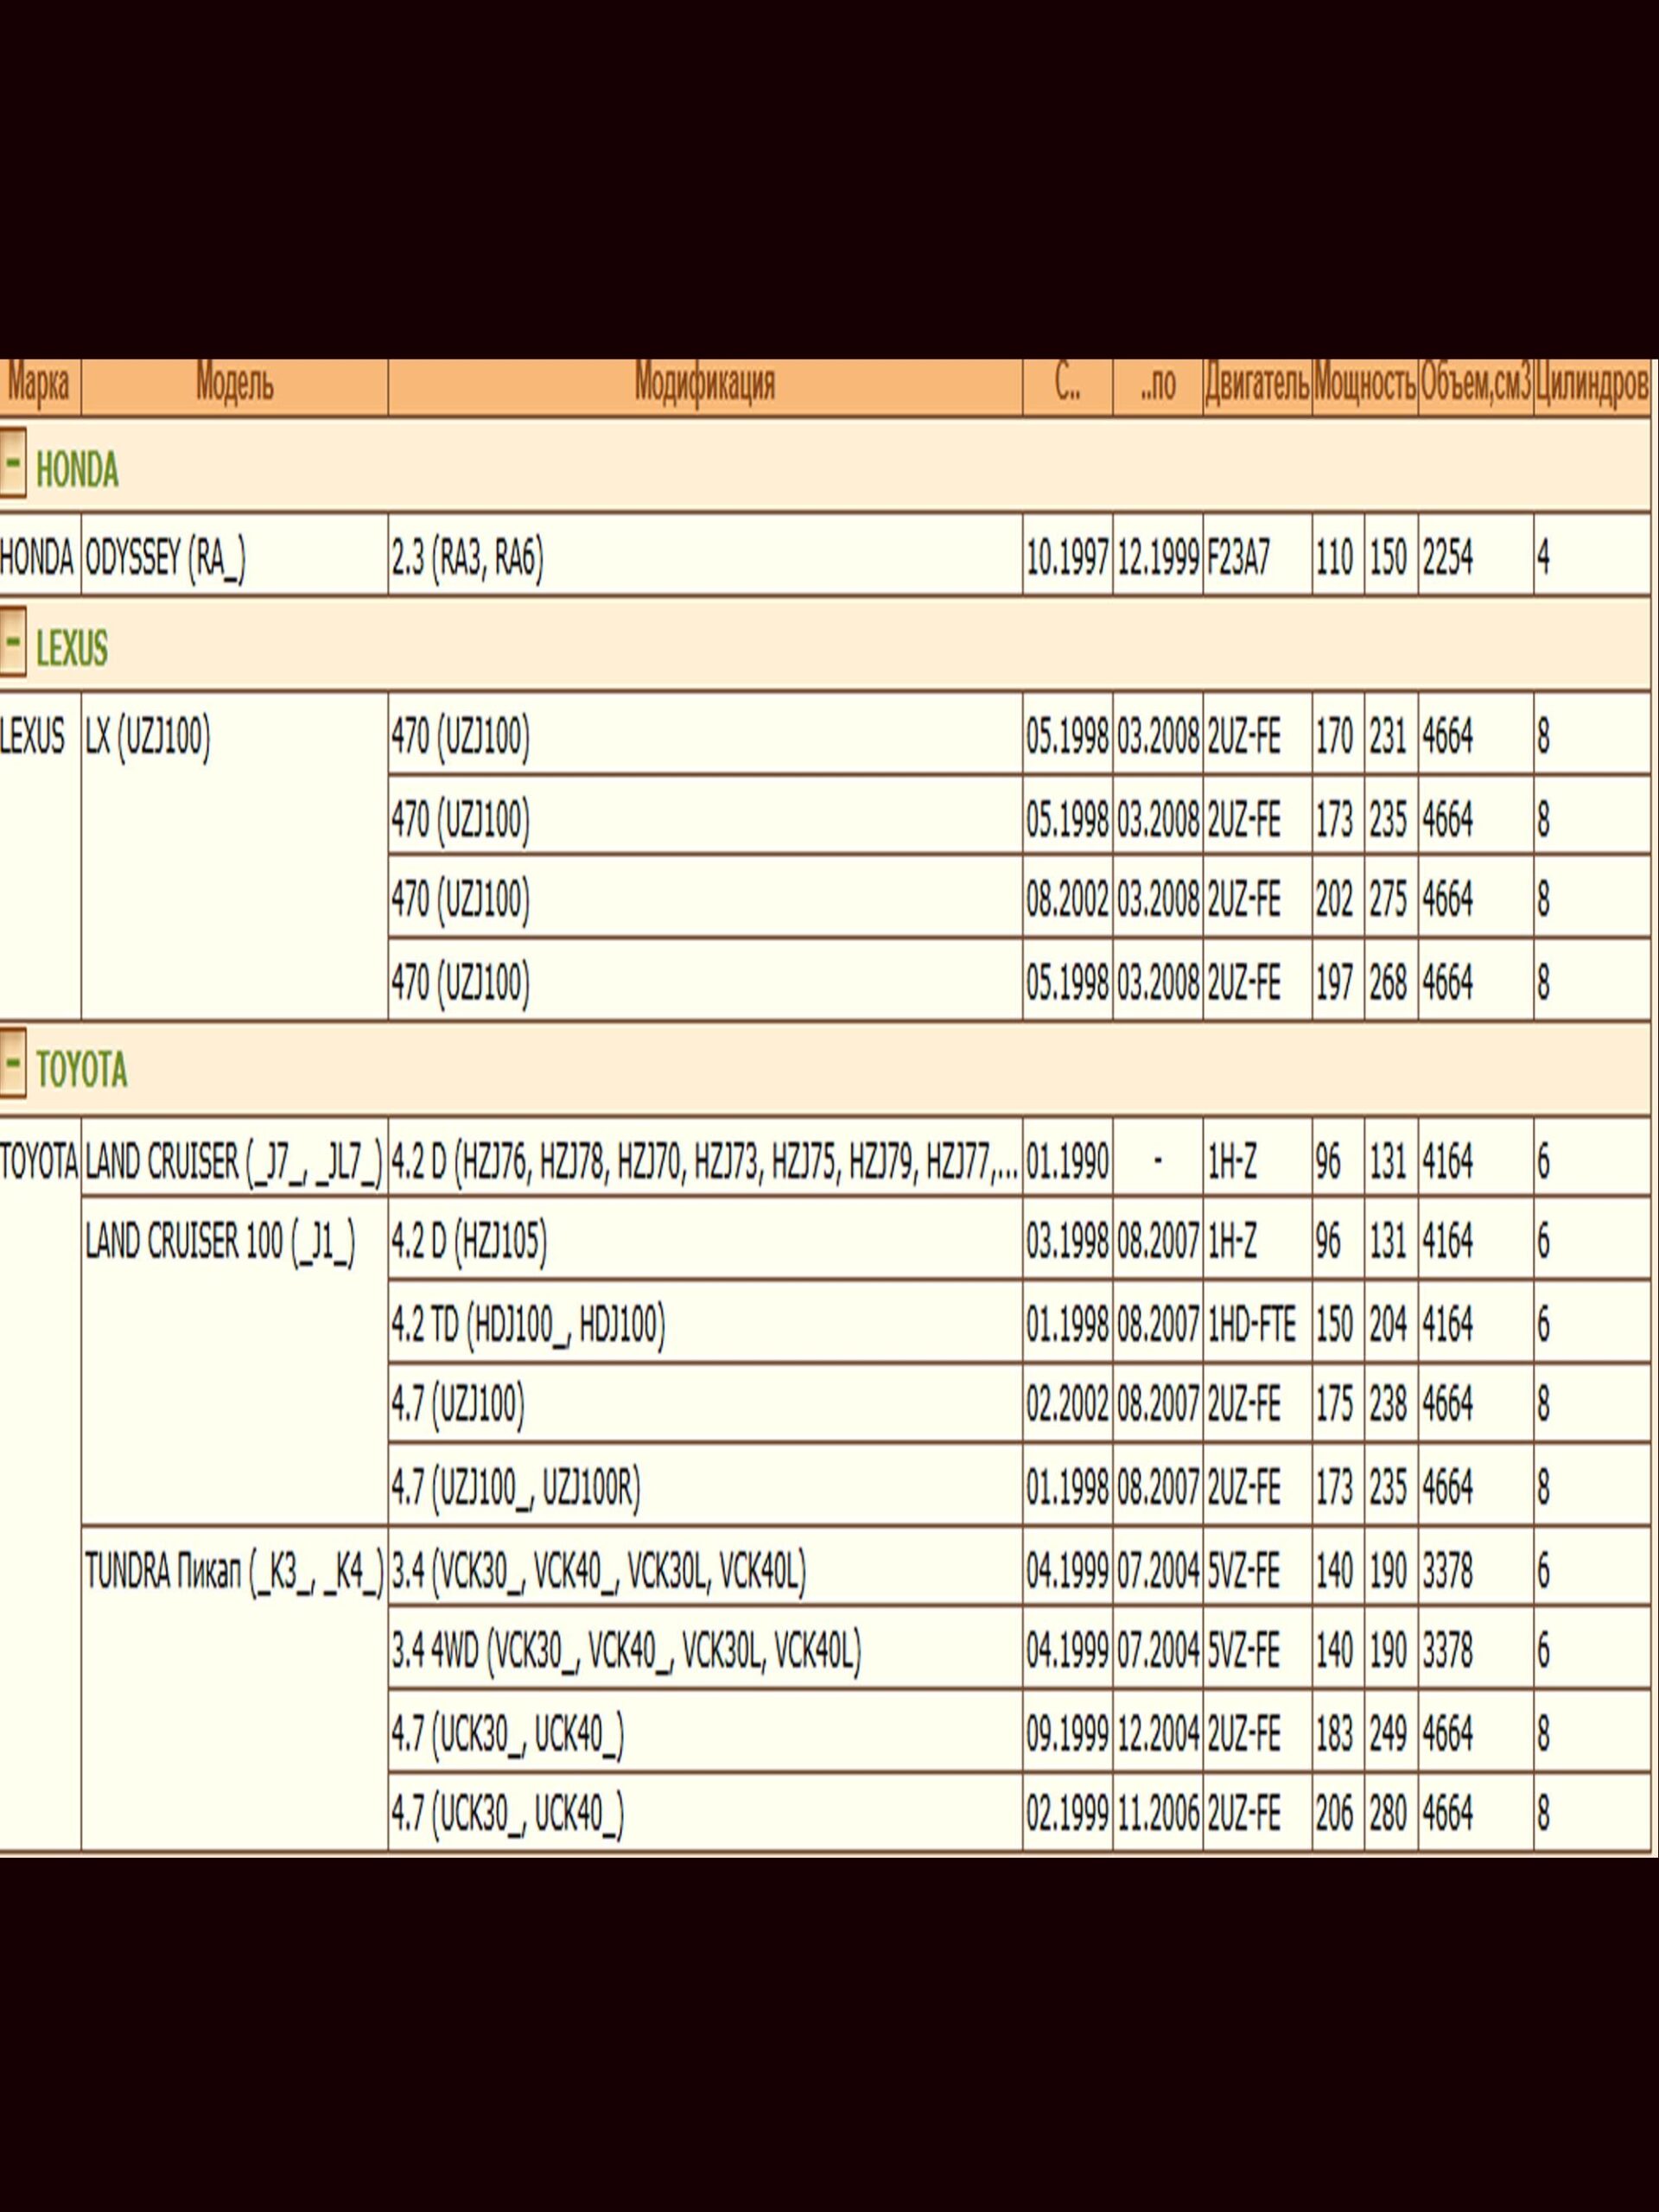Select the 4.2 TD (HDJ100_, HDJ100) row
1659x2212 pixels.
click(x=528, y=1325)
